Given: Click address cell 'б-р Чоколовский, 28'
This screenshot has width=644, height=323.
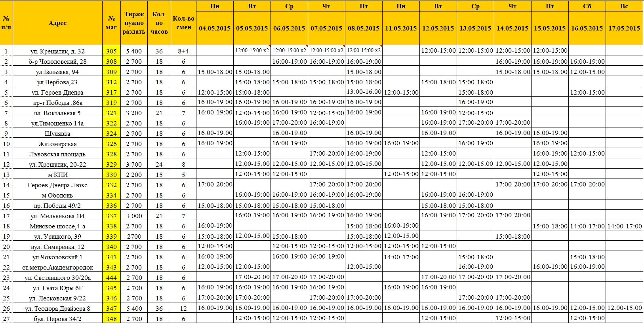Looking at the screenshot, I should 57,61.
